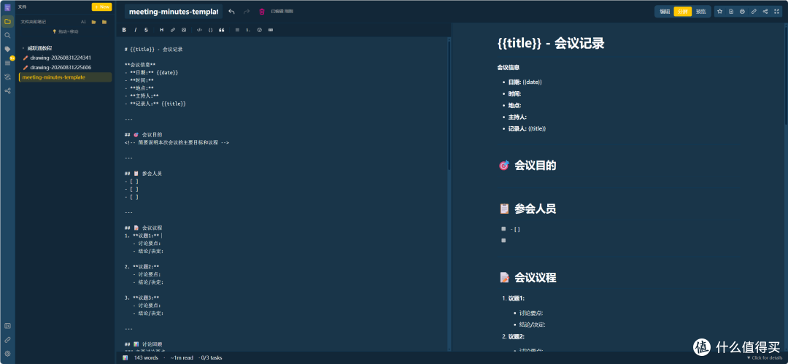Open the Files panel in the sidebar
The height and width of the screenshot is (364, 788).
point(7,21)
